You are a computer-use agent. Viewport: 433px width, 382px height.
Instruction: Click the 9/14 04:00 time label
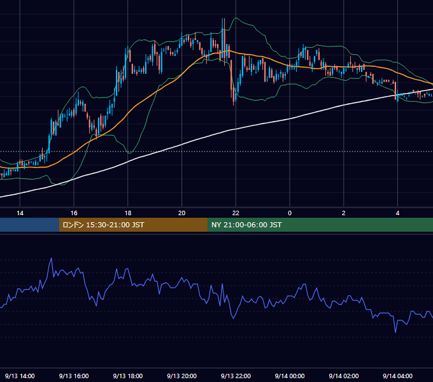397,376
